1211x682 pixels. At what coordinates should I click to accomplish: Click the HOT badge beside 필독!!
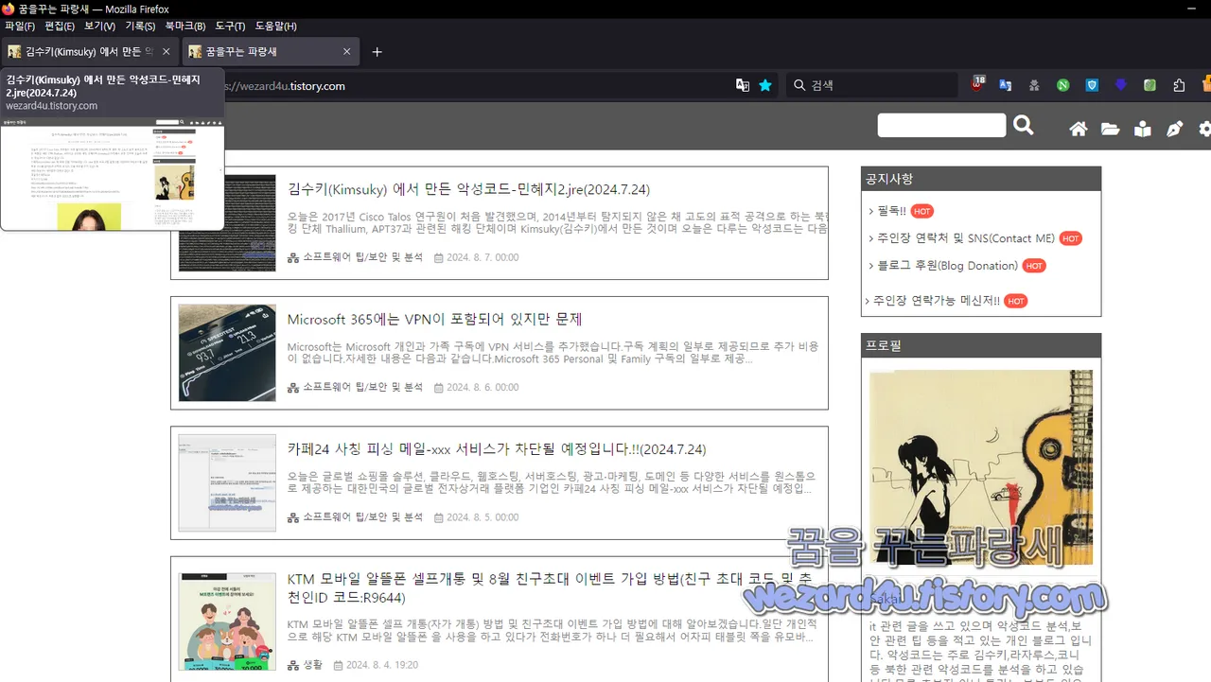[922, 212]
